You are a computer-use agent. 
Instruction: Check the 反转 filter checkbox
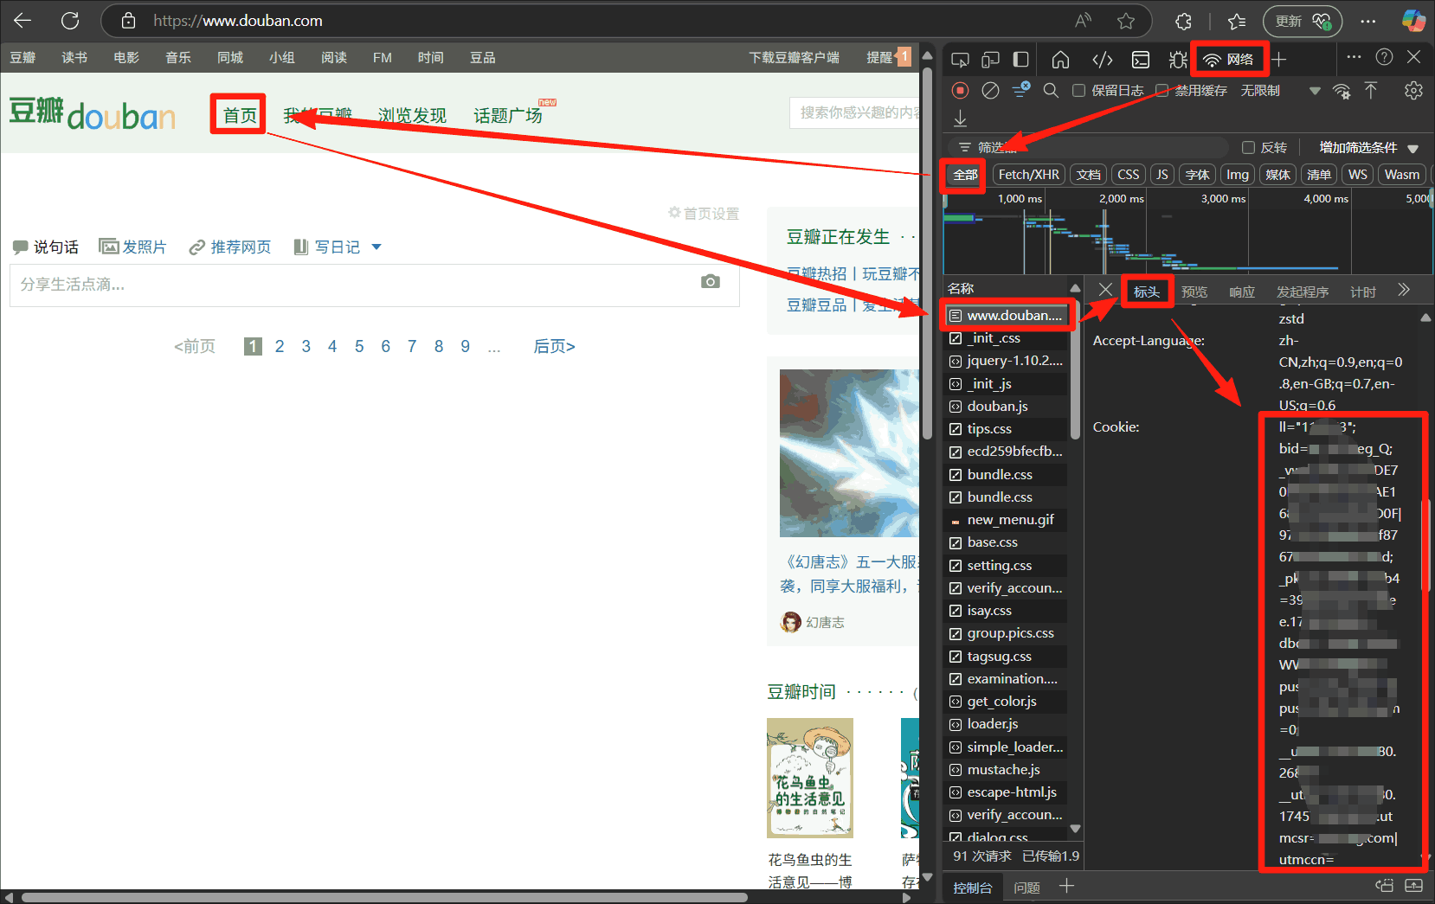[1248, 148]
